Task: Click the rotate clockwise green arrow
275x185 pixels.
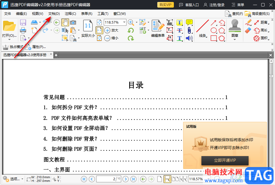Action: [x=131, y=38]
